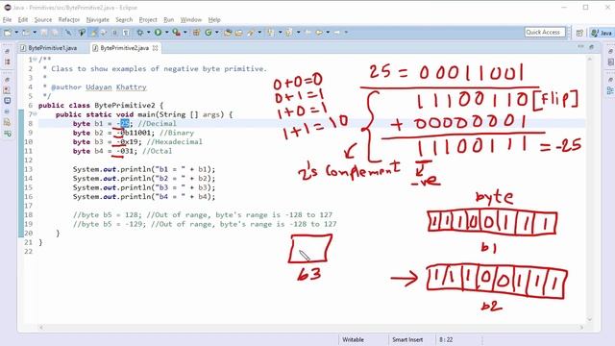The height and width of the screenshot is (346, 615).
Task: Click the Back navigation arrow icon
Action: tap(318, 33)
